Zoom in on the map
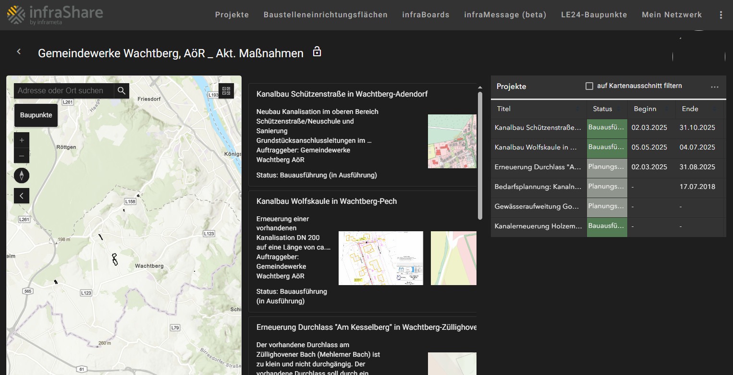 point(22,140)
